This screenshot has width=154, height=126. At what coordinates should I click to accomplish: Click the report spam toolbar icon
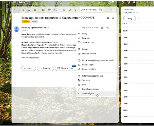(29, 10)
